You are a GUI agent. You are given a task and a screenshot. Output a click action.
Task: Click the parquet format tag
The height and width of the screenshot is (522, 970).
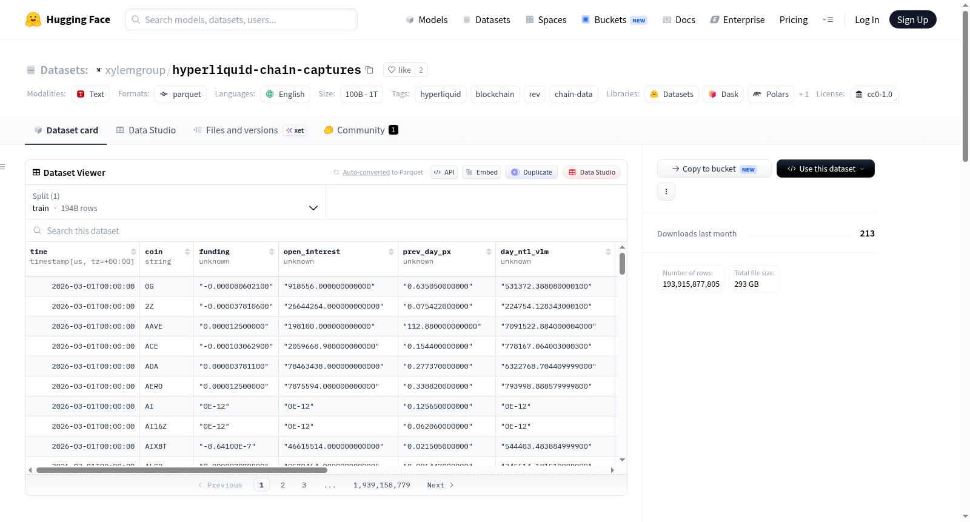(181, 94)
